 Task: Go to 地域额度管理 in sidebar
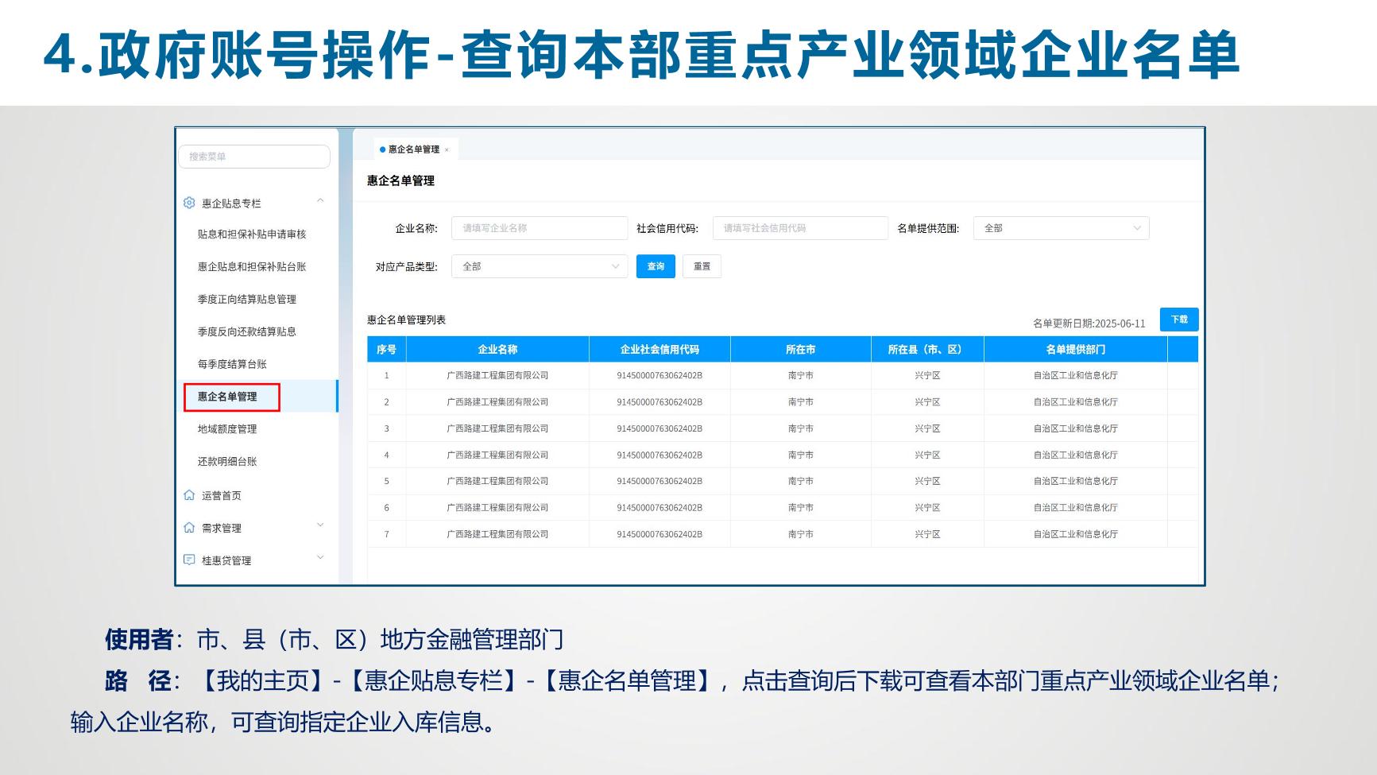pyautogui.click(x=227, y=429)
